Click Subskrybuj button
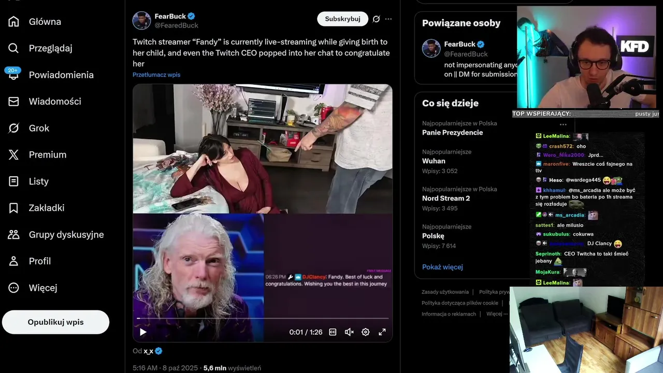Image resolution: width=663 pixels, height=373 pixels. point(342,19)
